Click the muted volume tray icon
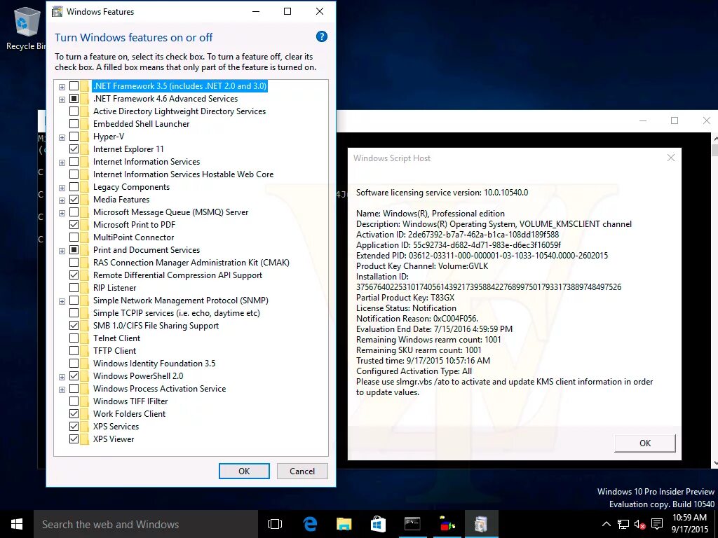This screenshot has height=538, width=718. pos(639,524)
